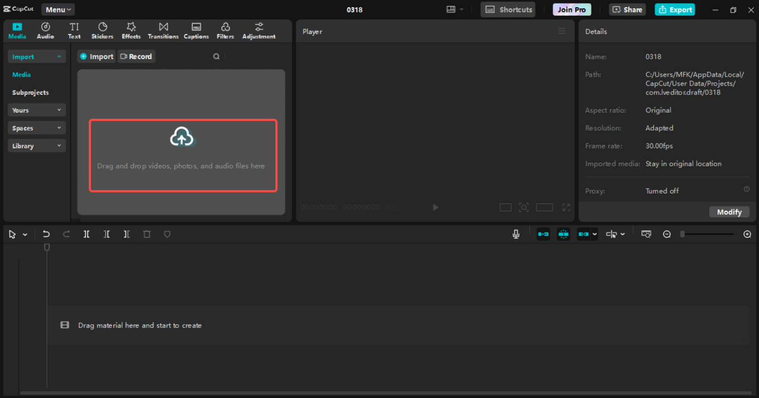This screenshot has width=759, height=398.
Task: Click the timeline zoom slider
Action: tap(708, 235)
